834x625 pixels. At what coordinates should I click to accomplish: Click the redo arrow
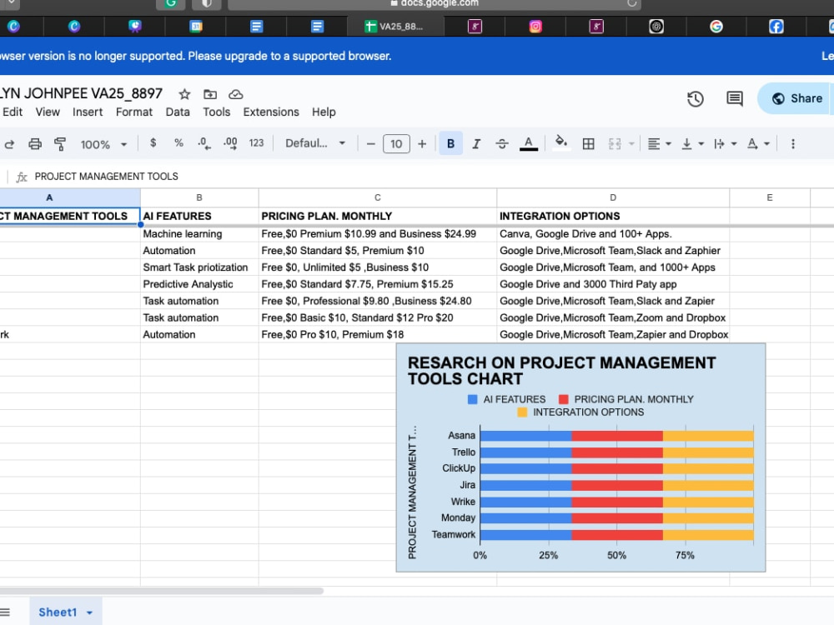click(9, 144)
